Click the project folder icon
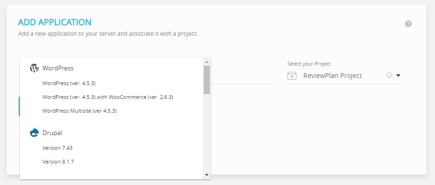This screenshot has width=435, height=185. 292,76
